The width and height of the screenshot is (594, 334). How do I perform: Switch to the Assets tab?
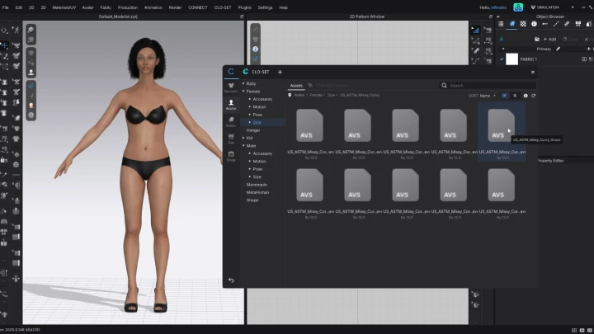pyautogui.click(x=296, y=86)
